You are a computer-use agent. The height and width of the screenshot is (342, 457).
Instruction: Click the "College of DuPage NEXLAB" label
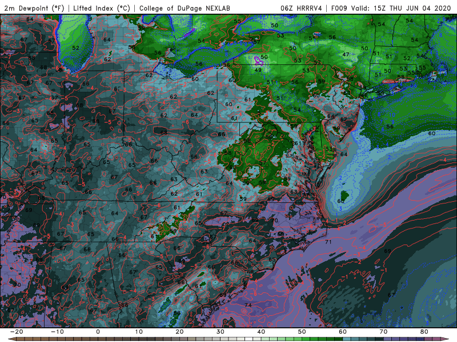coord(185,8)
